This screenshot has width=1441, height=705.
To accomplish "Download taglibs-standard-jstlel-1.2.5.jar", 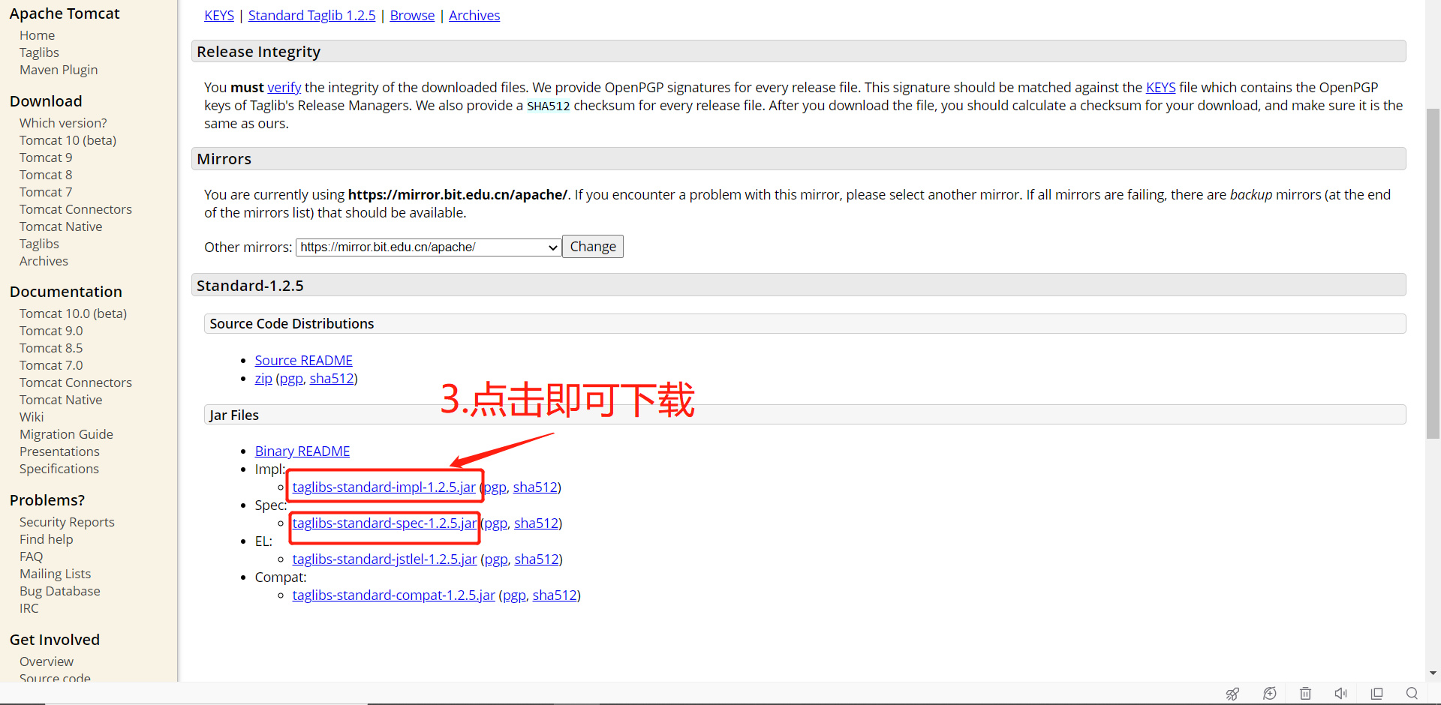I will point(384,559).
